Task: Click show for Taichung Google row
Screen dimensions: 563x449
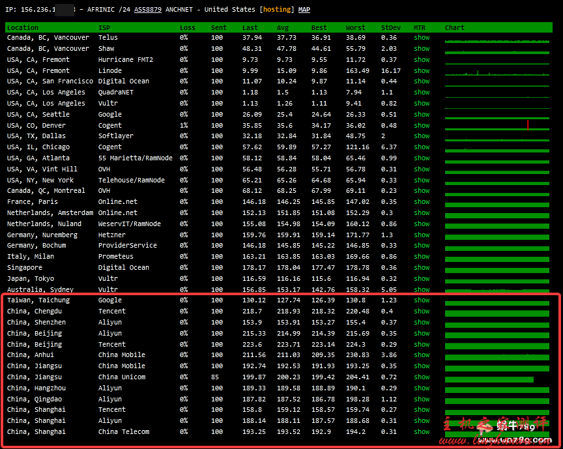Action: [x=422, y=300]
